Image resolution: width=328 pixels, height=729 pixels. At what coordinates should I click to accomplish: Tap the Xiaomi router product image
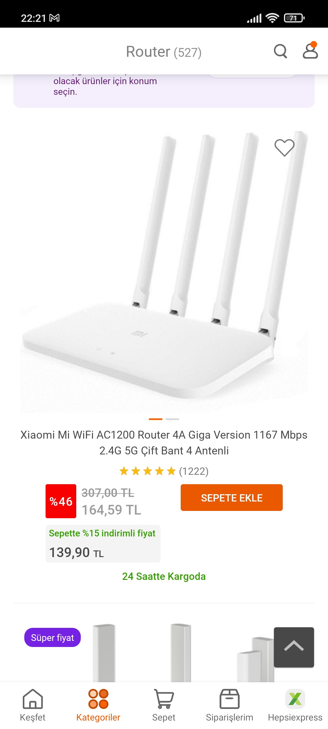164,272
